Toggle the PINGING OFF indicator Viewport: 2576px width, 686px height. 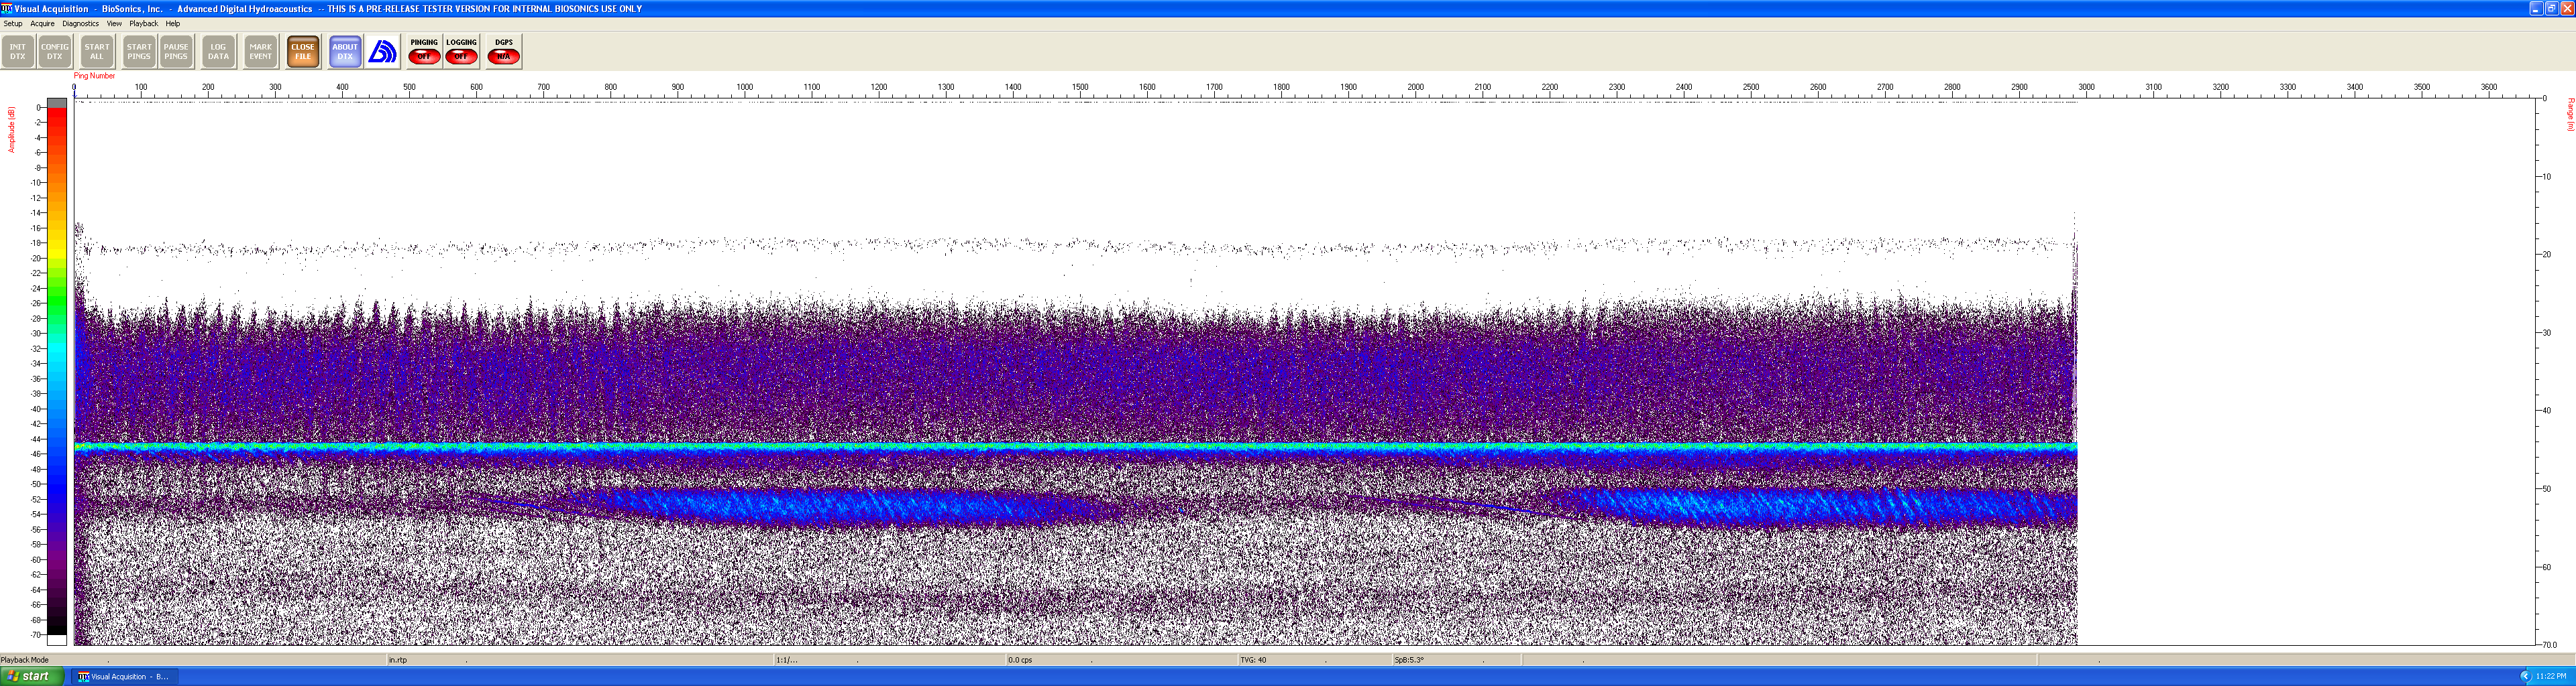tap(424, 52)
